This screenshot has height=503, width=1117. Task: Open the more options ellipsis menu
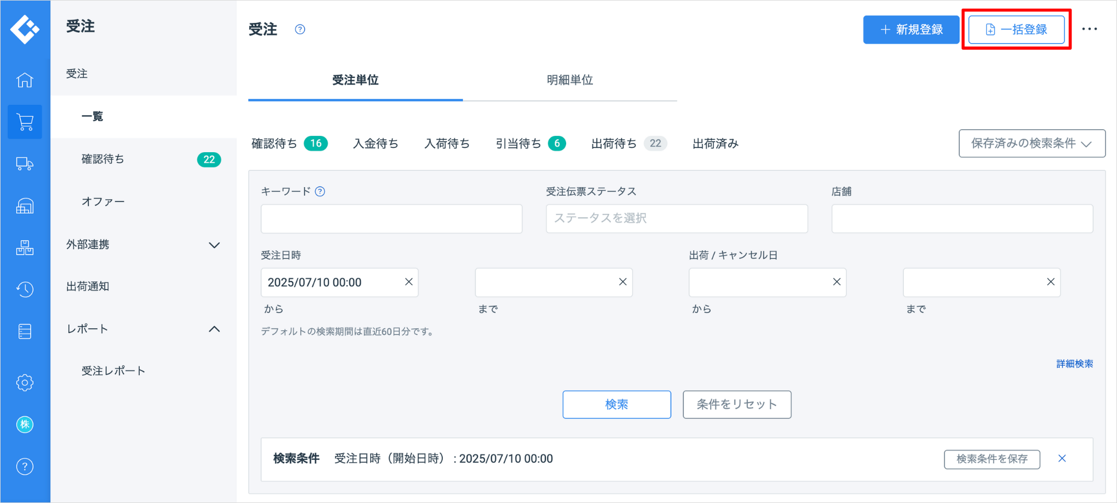tap(1089, 29)
